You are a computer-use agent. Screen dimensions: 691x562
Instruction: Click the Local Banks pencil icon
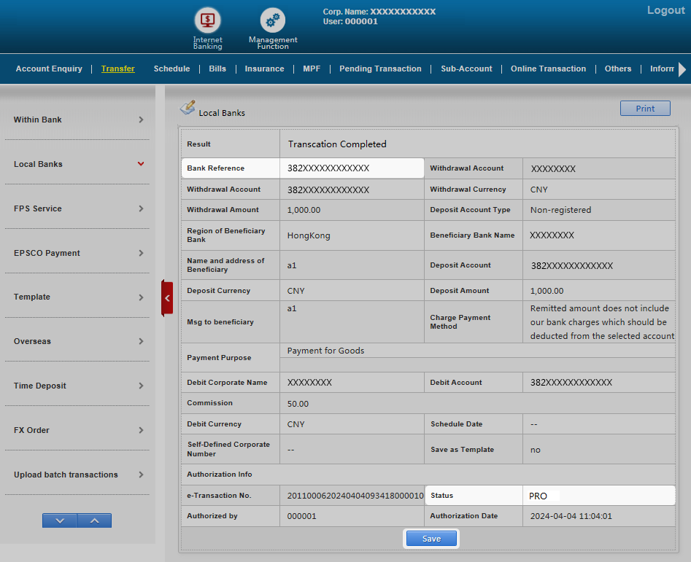pos(188,108)
